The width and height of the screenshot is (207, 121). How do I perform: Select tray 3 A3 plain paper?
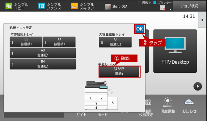point(43,53)
